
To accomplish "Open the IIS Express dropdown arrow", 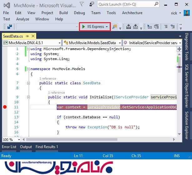I will tap(107, 27).
